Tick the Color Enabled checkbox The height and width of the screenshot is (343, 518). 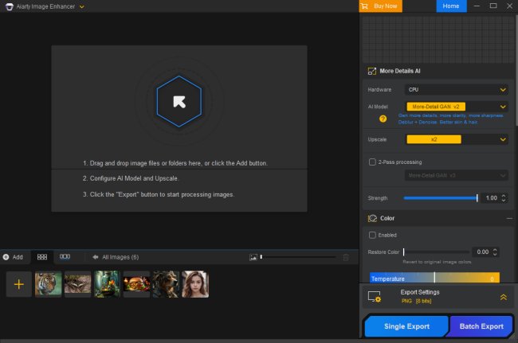click(372, 235)
